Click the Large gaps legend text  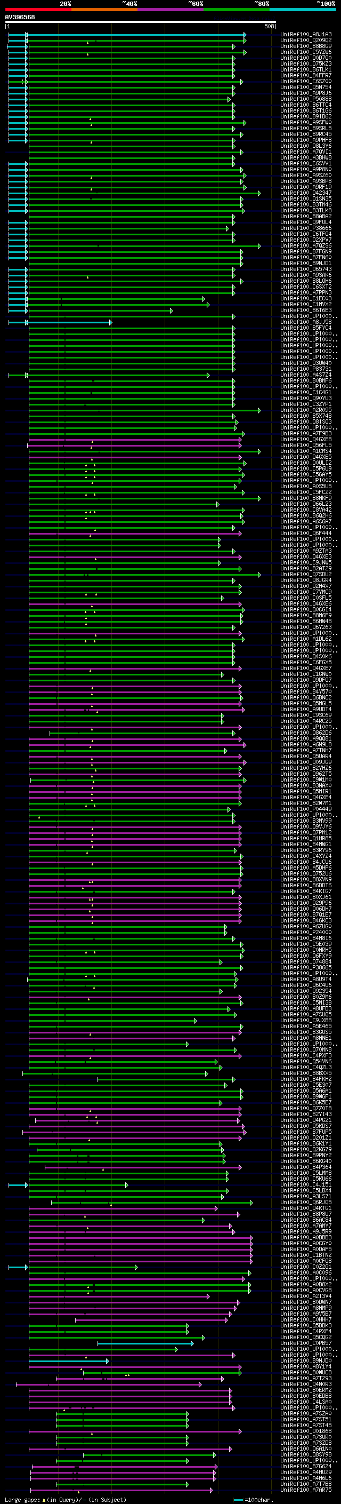tap(66, 1499)
